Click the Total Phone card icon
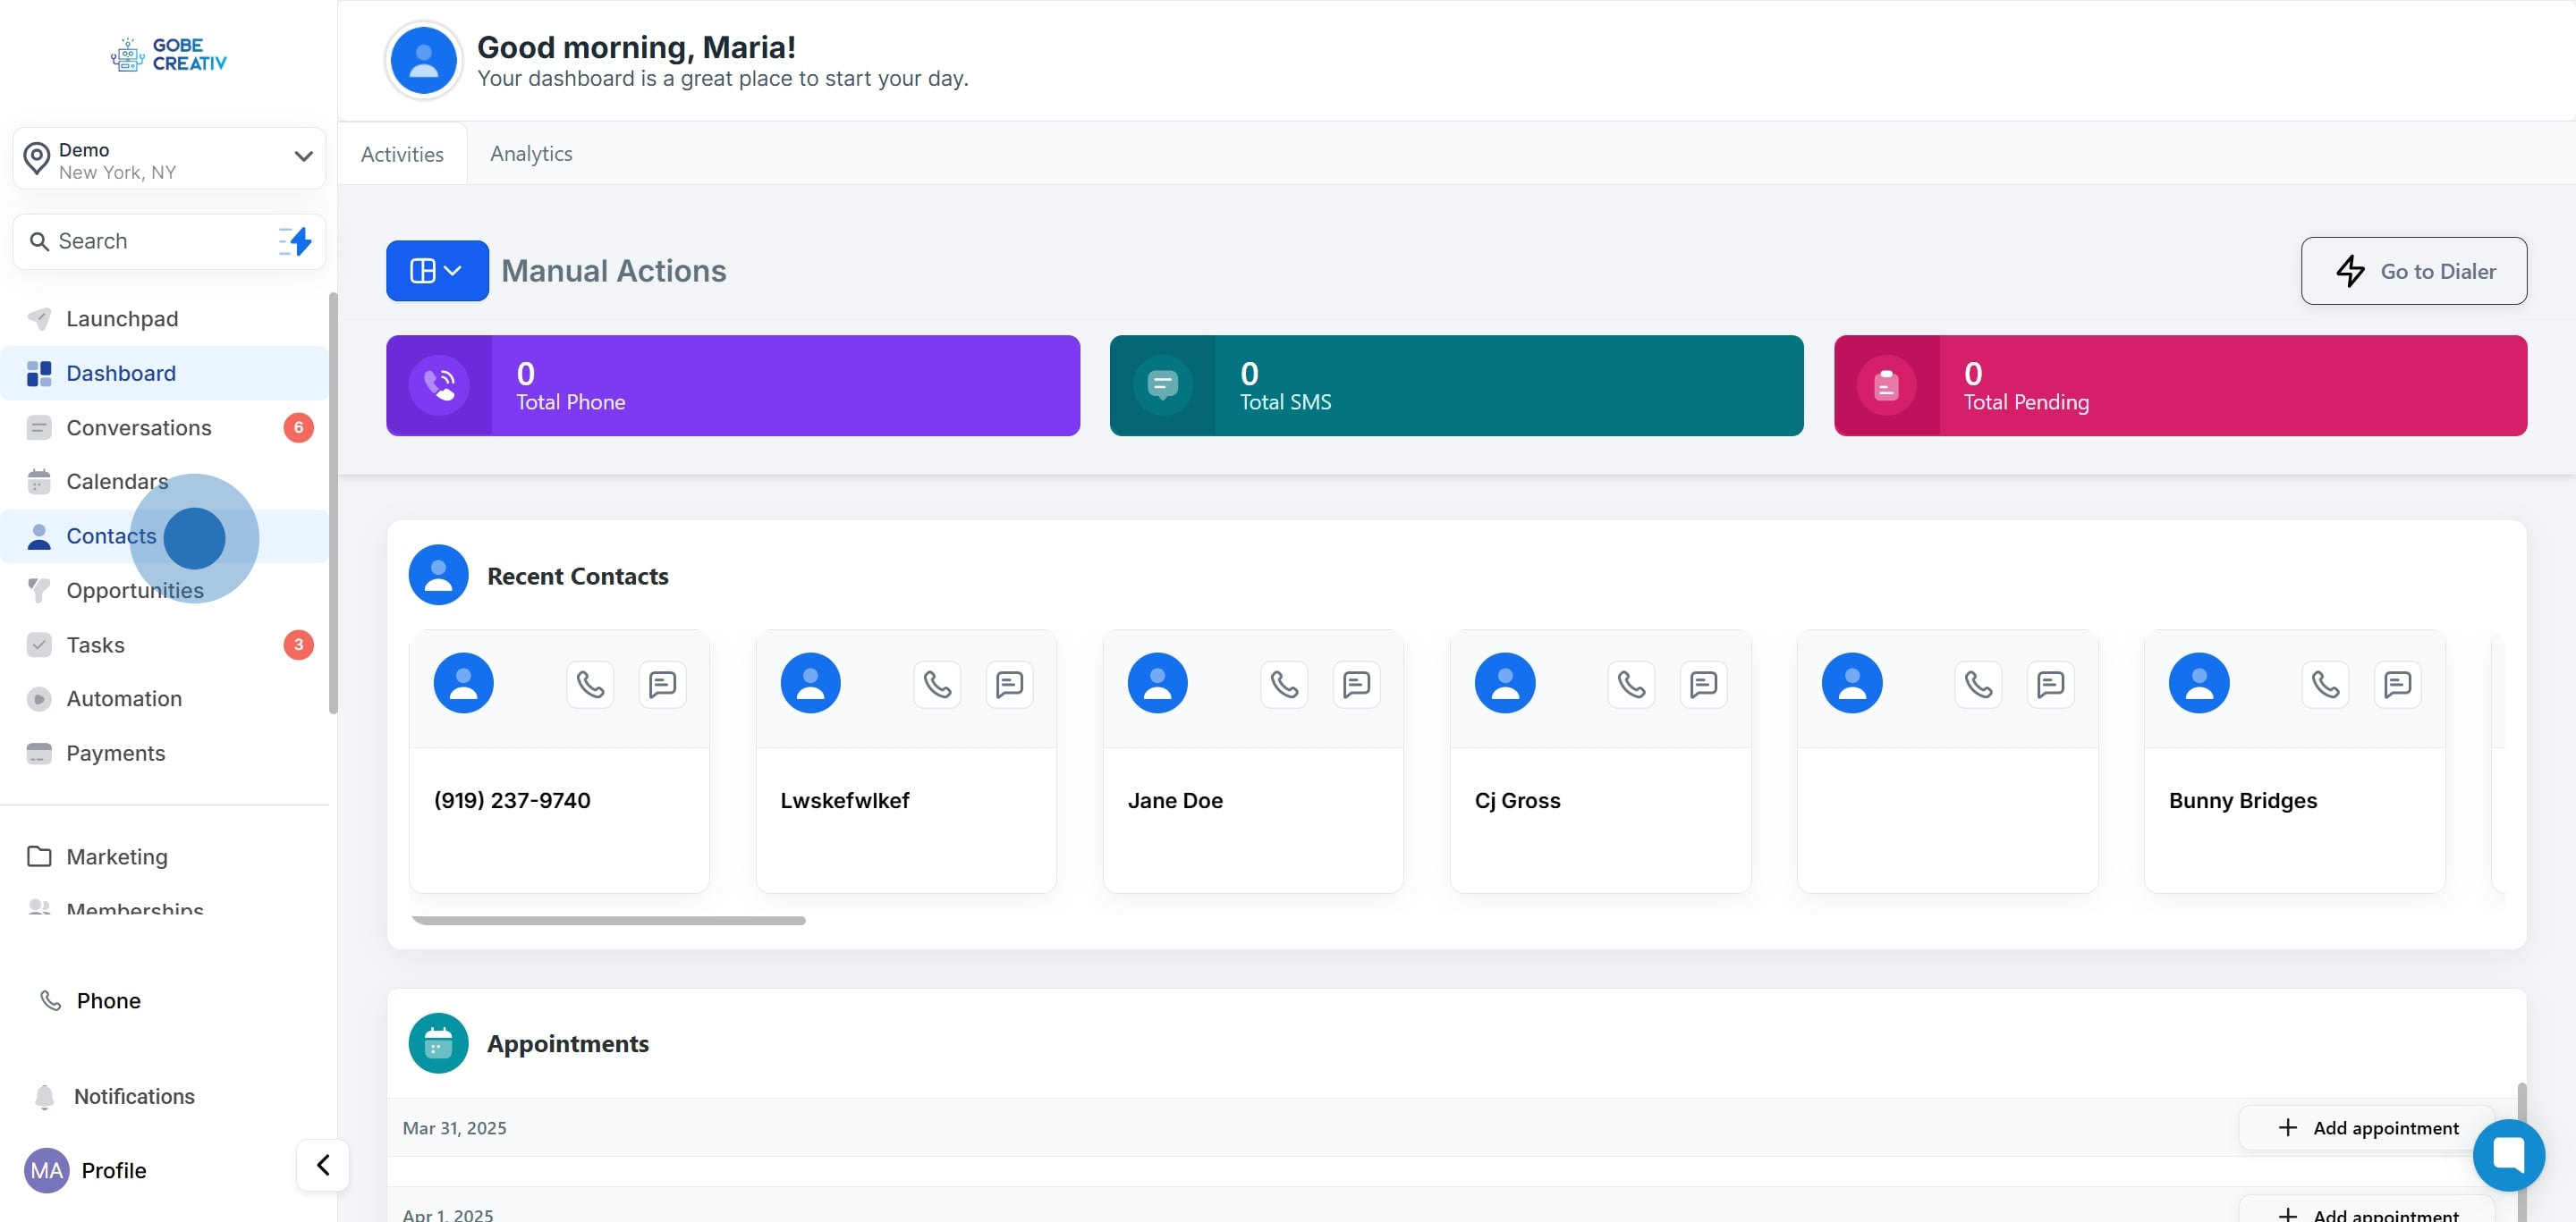Screen dimensions: 2576x1222 tap(439, 385)
